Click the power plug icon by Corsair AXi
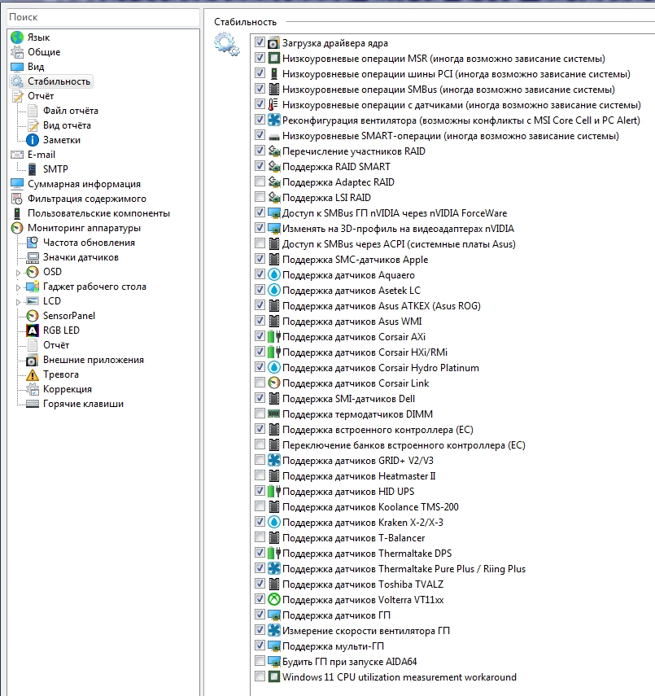 274,336
